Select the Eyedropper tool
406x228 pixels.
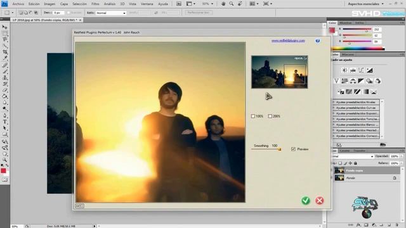(x=4, y=58)
